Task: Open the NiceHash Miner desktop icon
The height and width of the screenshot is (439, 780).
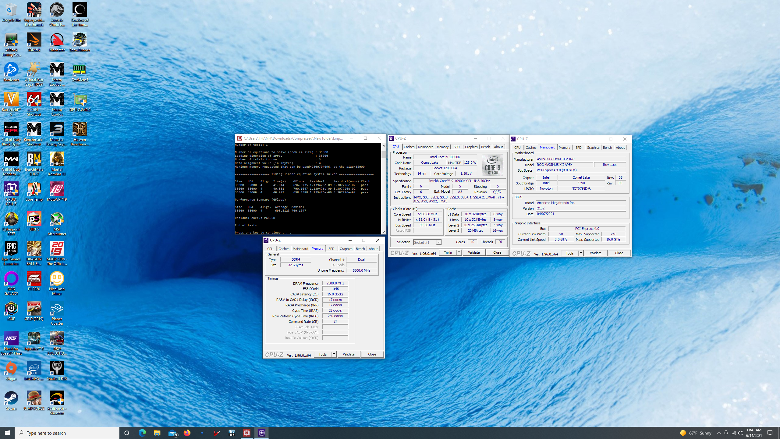Action: [57, 283]
